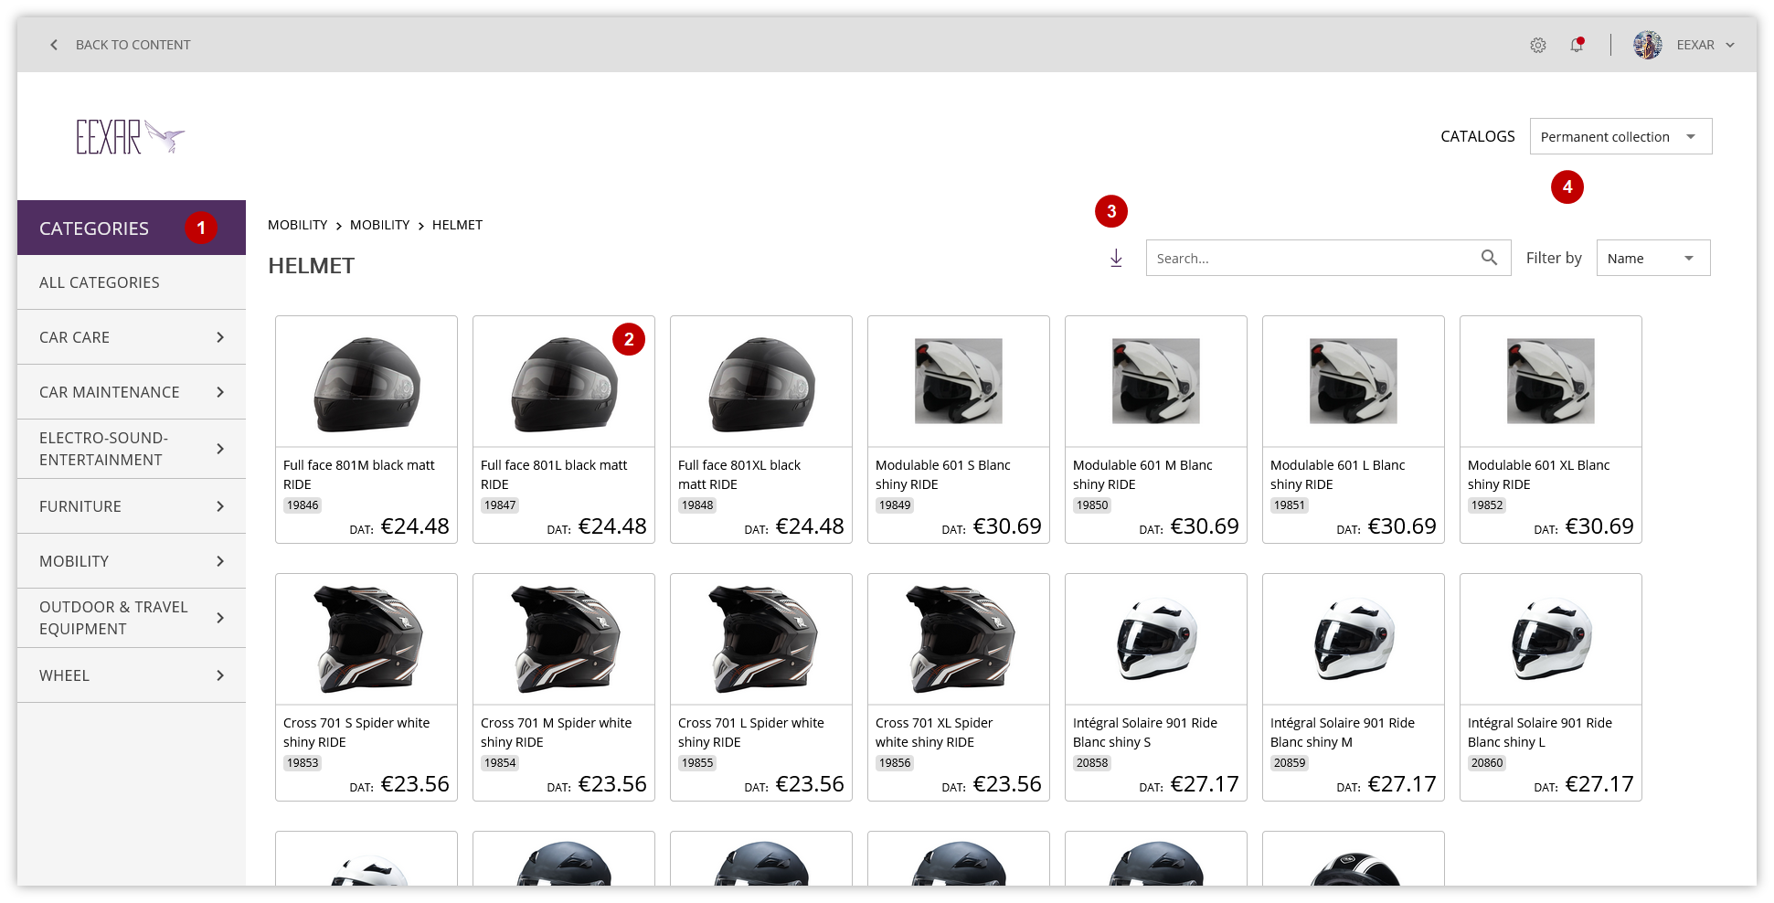Expand the EEXAR account menu
The width and height of the screenshot is (1774, 903).
[1730, 45]
